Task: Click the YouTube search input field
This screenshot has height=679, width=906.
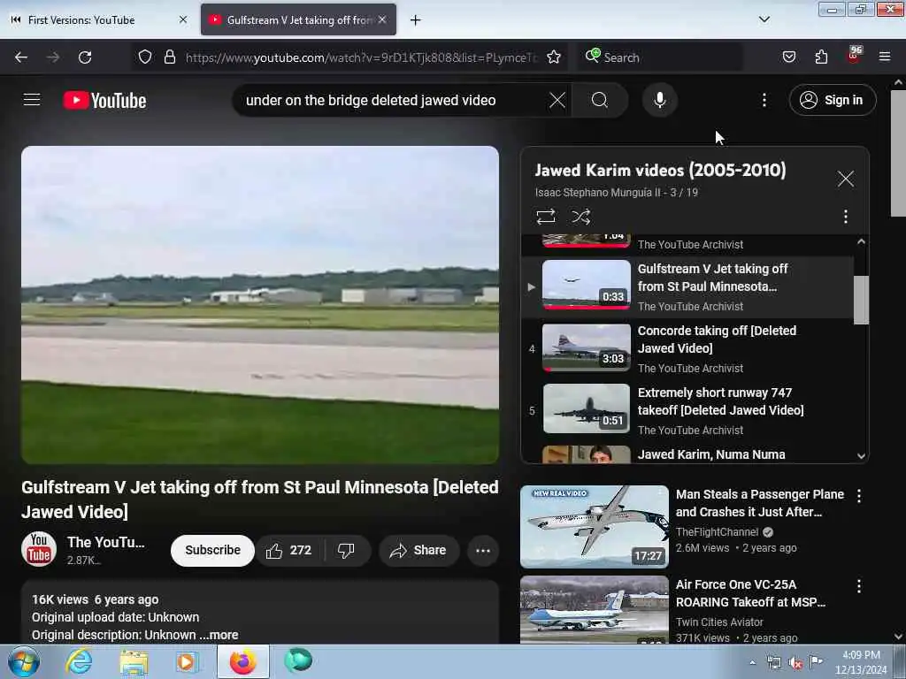Action: coord(393,100)
